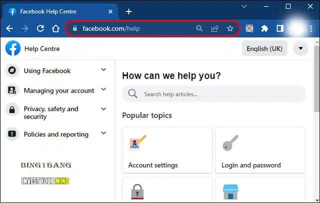Click the zoom magnifier in address bar

(199, 28)
